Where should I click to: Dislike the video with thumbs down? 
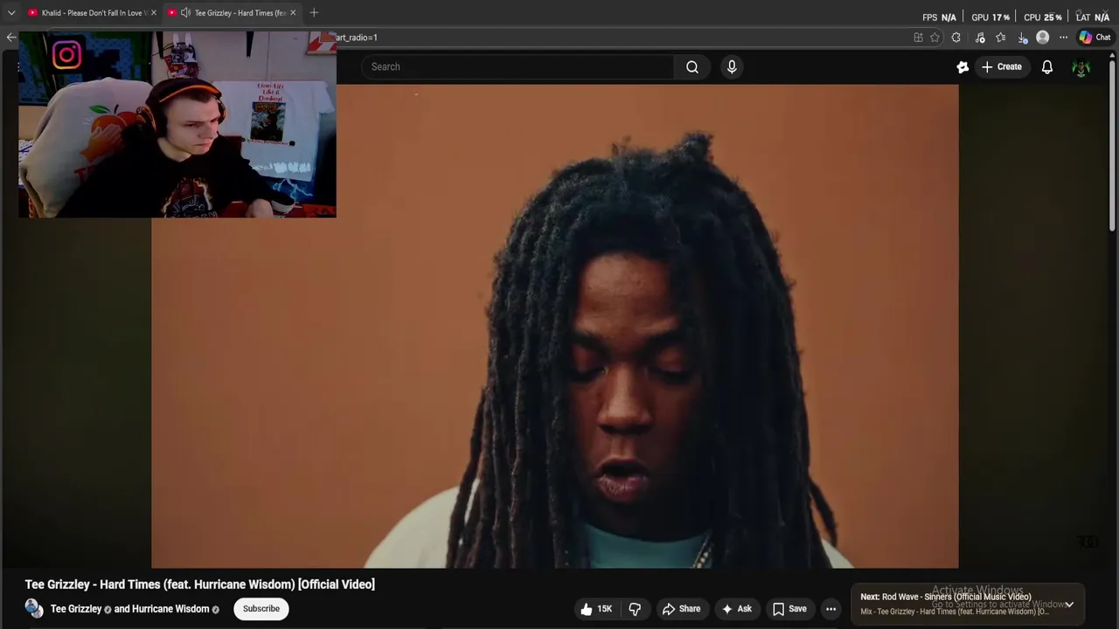pos(636,609)
